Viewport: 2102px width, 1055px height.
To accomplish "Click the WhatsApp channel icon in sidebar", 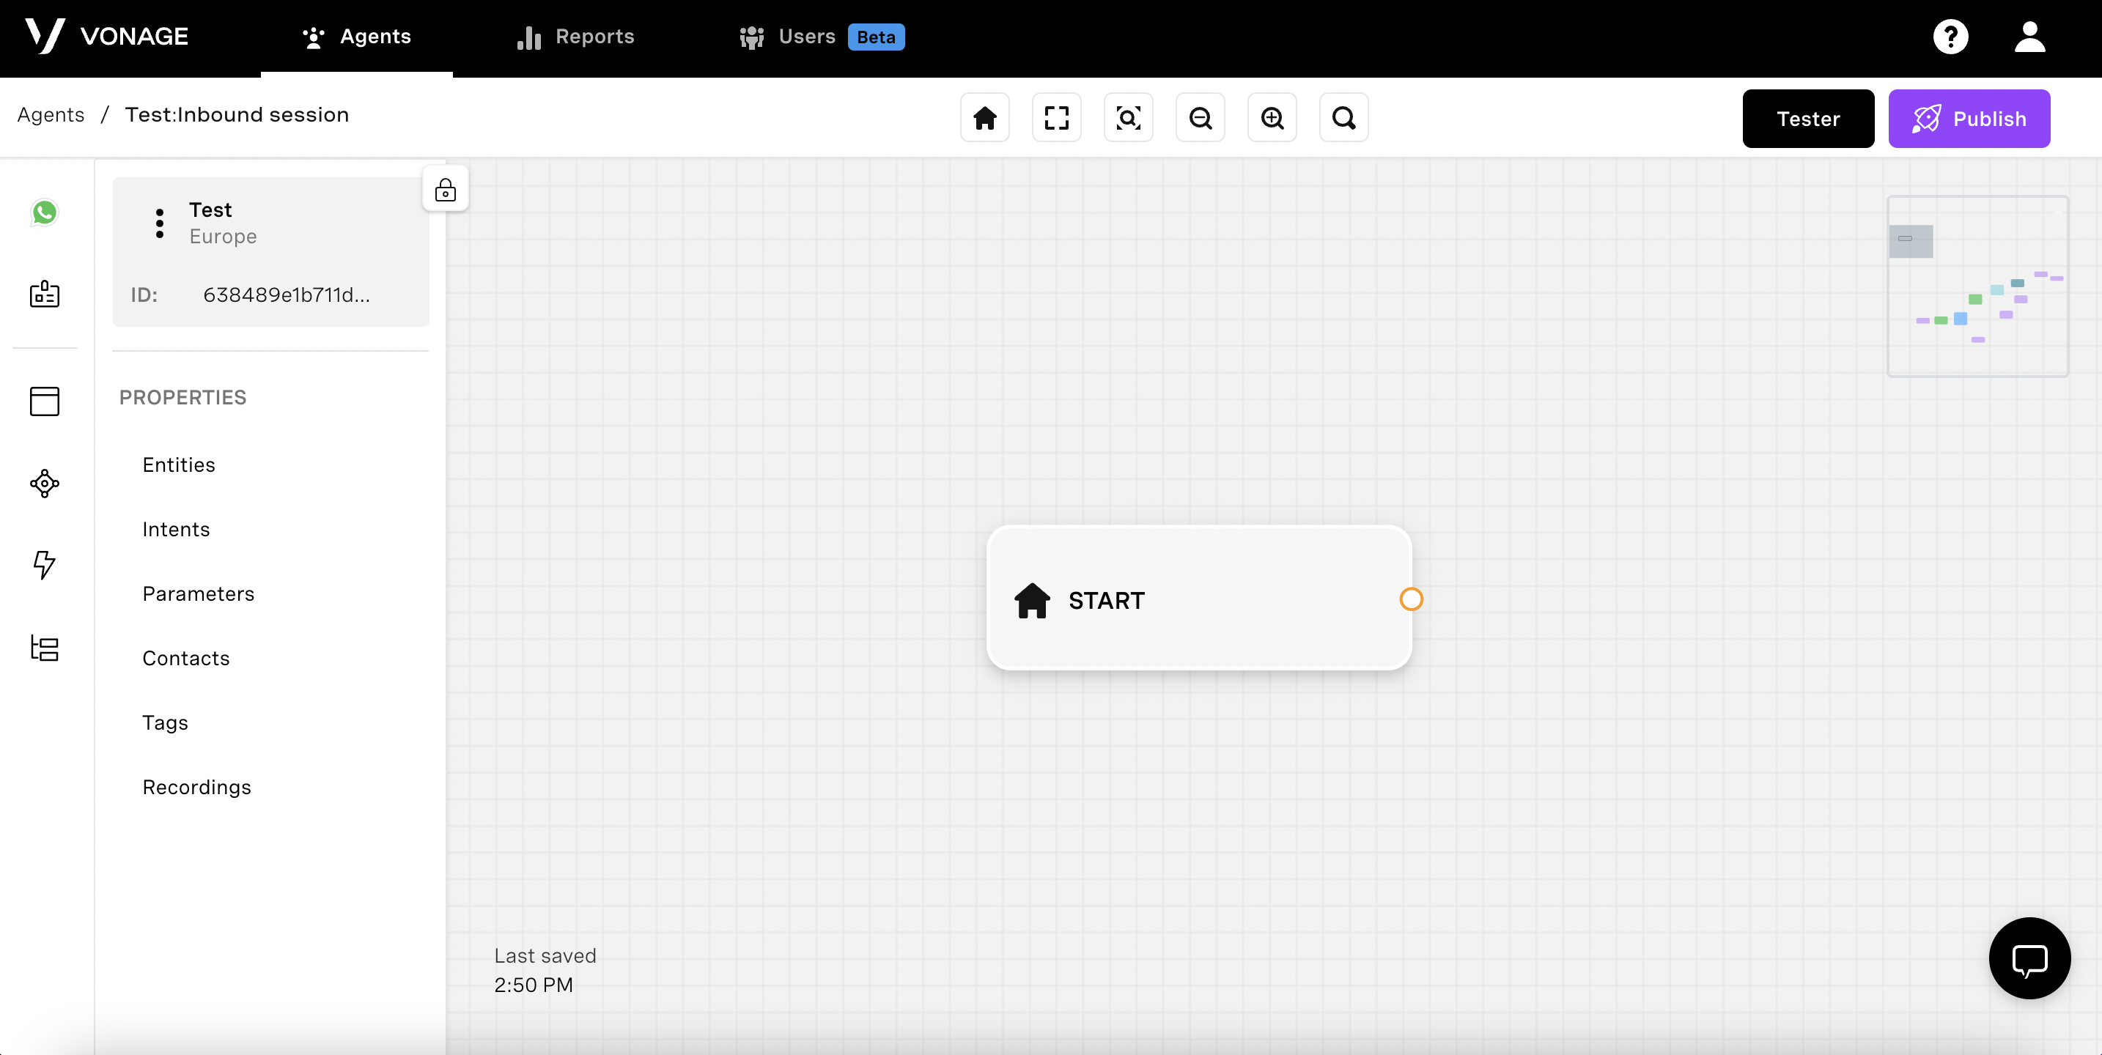I will (x=44, y=213).
